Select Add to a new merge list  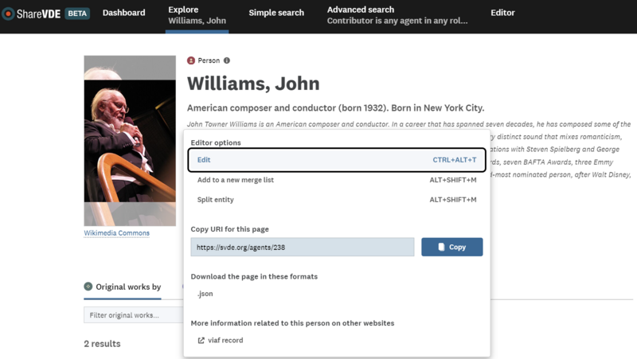pyautogui.click(x=236, y=180)
